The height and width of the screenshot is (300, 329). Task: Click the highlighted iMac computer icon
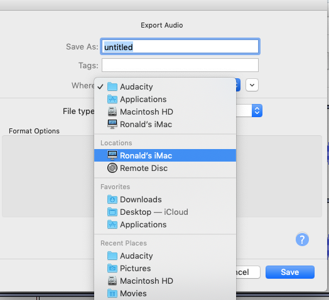112,155
